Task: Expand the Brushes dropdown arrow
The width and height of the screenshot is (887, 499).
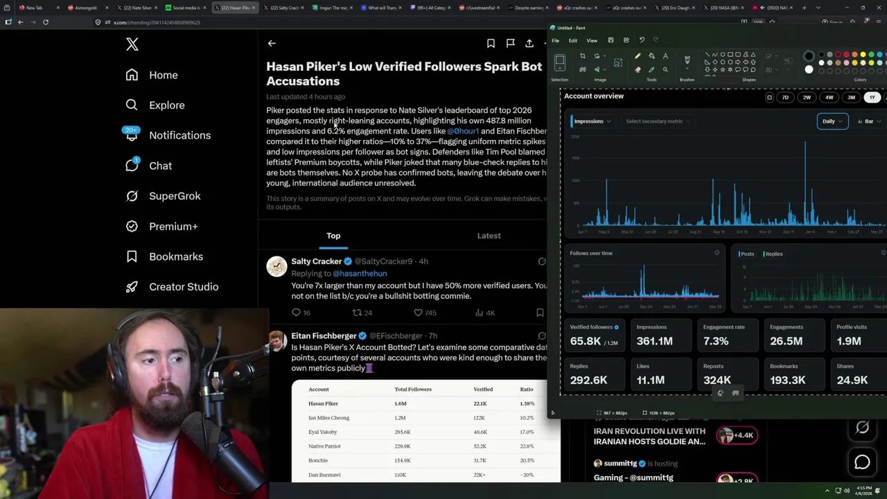Action: pos(687,69)
